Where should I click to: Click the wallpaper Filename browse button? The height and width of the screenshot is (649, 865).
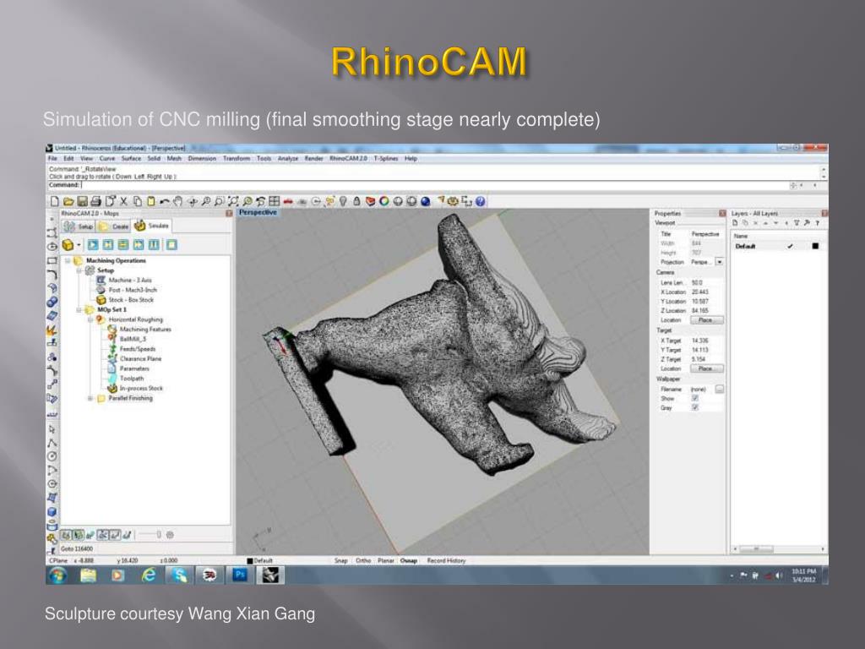[x=720, y=389]
